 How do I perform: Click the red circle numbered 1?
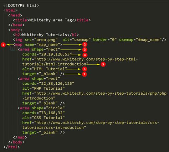point(3,45)
